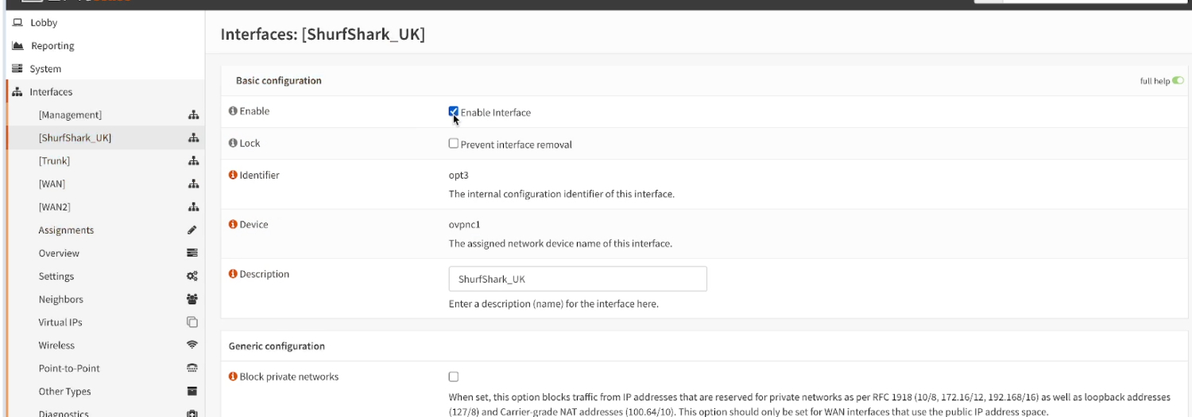Click clone icon beside Virtual IPs
The height and width of the screenshot is (417, 1192).
[x=192, y=322]
